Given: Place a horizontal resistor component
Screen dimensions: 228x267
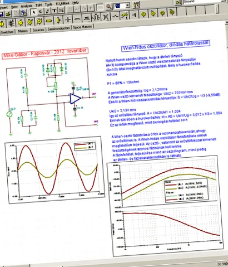Looking at the screenshot, I should pos(48,21).
